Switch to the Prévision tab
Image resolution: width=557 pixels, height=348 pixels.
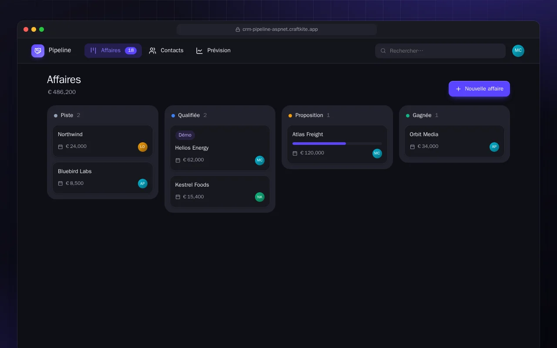213,50
